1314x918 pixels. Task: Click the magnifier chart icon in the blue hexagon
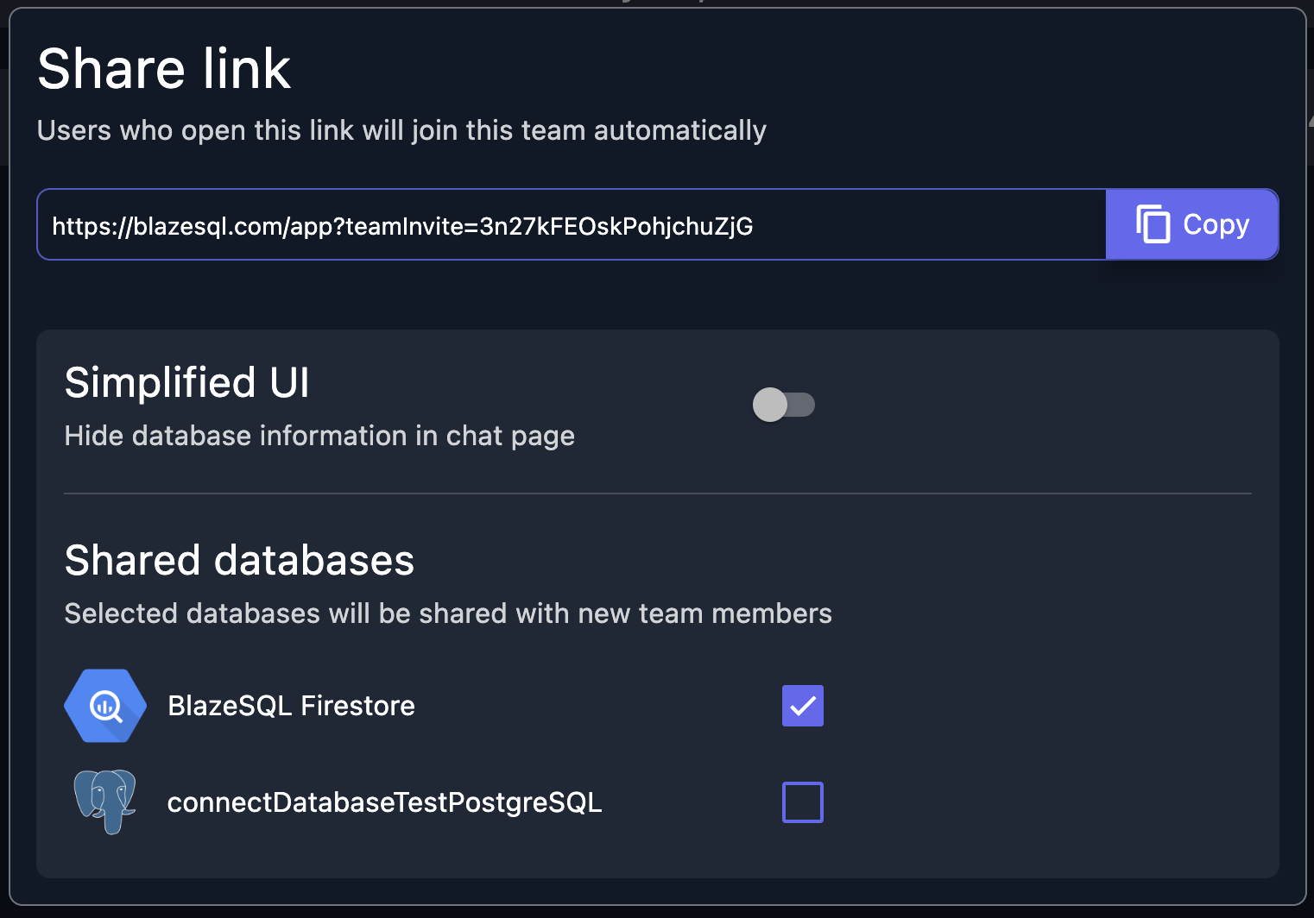click(x=104, y=705)
